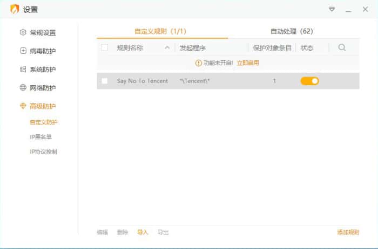This screenshot has height=249, width=378.
Task: Select IP黑名单 in the sidebar
Action: click(40, 137)
